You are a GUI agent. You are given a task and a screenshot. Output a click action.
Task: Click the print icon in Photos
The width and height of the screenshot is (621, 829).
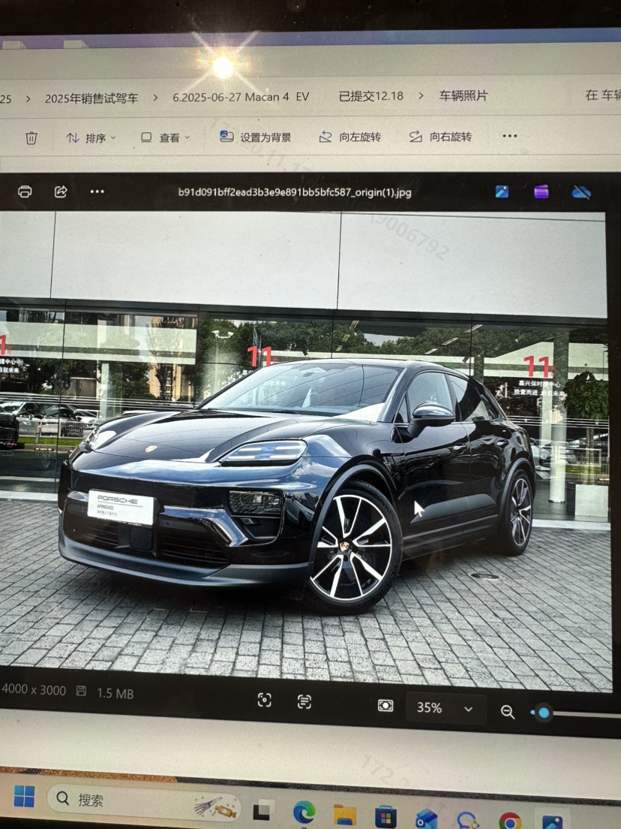[x=25, y=191]
